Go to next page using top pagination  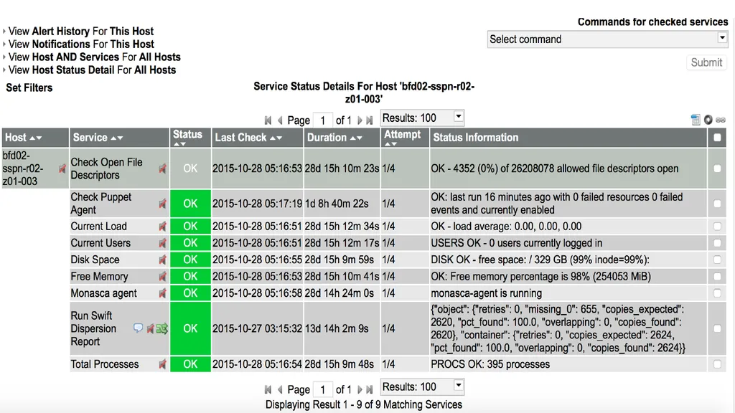click(x=360, y=120)
